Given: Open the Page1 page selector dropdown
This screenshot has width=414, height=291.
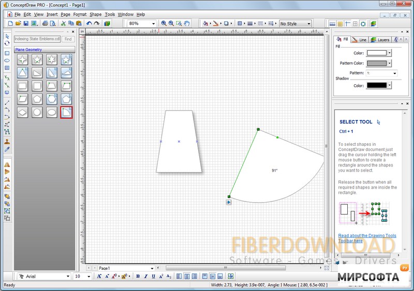Looking at the screenshot, I should coord(152,268).
